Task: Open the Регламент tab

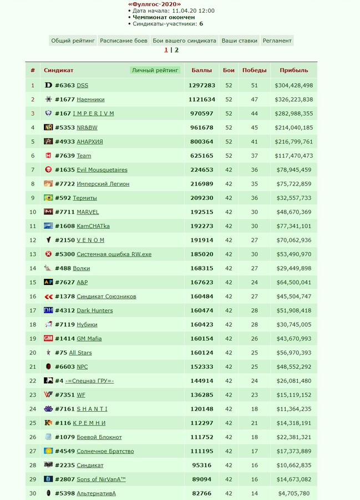Action: click(x=277, y=41)
